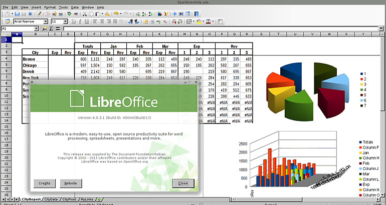Apply Percent number format
This screenshot has width=386, height=205.
coord(152,21)
